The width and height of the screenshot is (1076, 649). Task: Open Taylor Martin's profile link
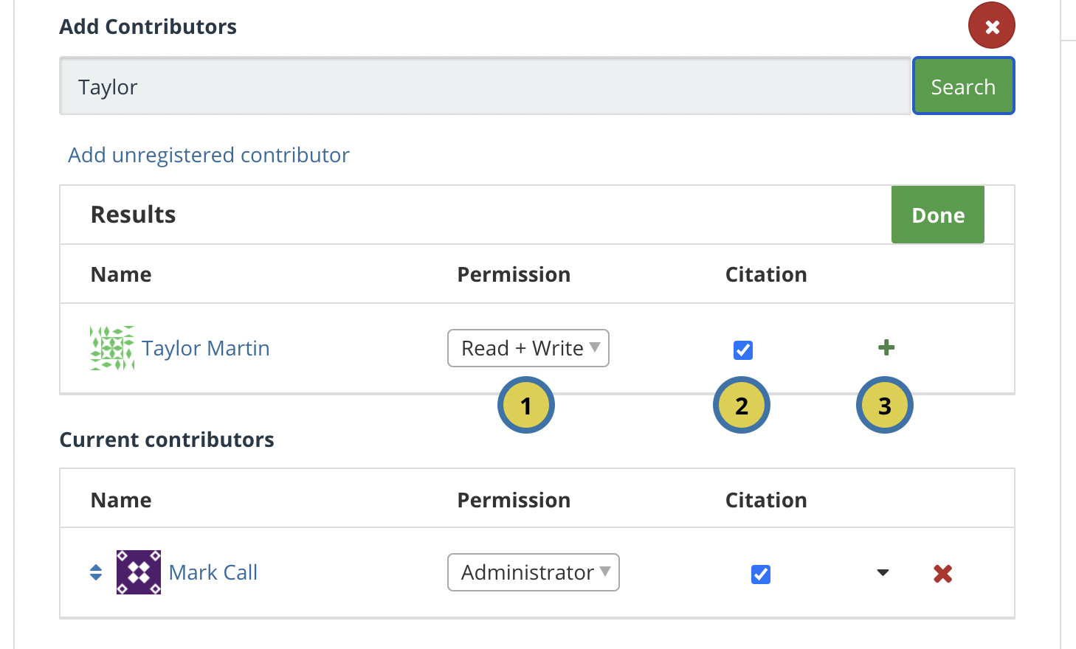(206, 348)
